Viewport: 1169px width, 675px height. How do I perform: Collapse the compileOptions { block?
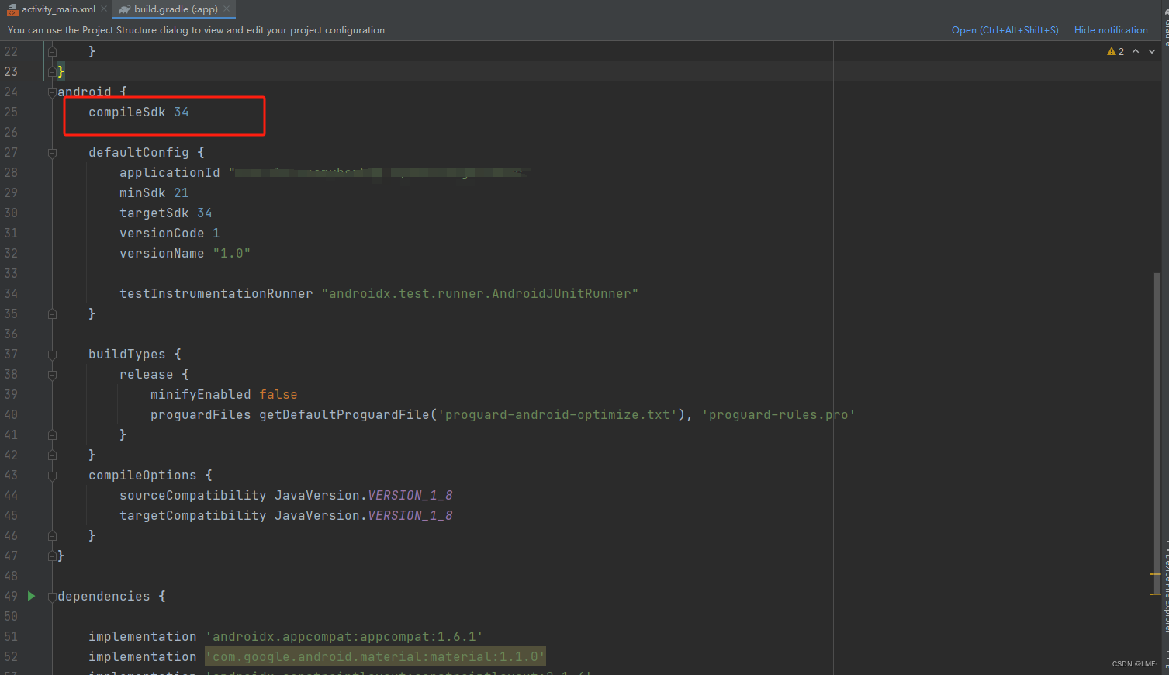(52, 476)
